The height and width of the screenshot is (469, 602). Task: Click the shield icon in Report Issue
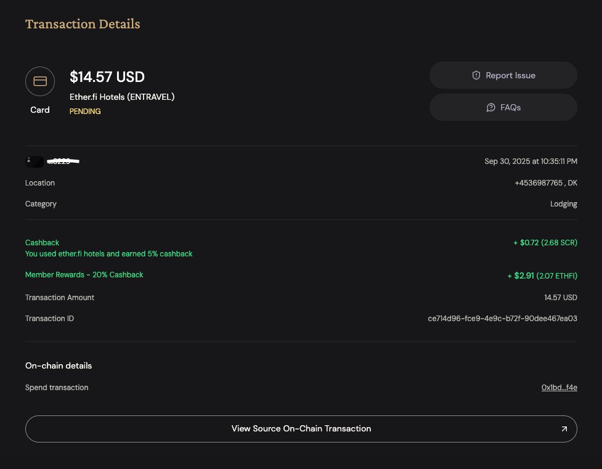[476, 75]
